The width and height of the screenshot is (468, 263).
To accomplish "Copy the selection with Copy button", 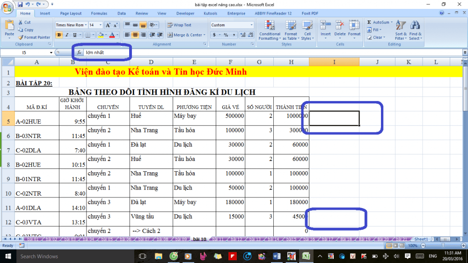I will click(x=26, y=30).
